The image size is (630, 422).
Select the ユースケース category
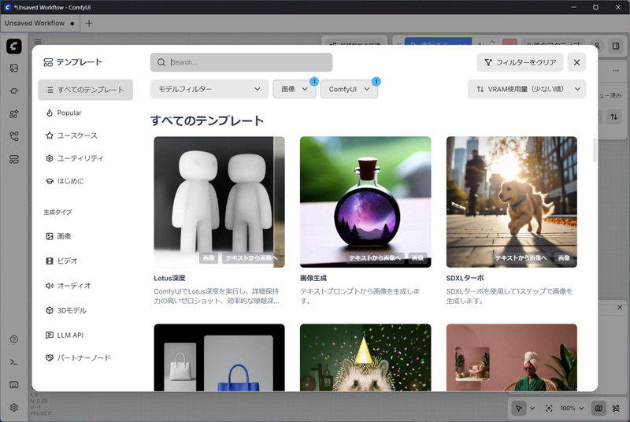tap(86, 135)
